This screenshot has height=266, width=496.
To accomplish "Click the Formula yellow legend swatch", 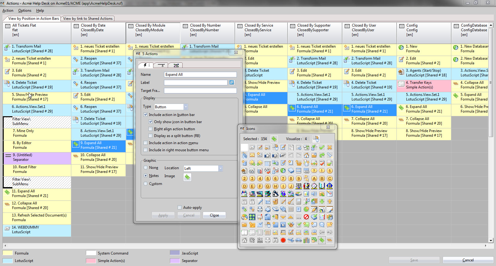I will point(8,253).
